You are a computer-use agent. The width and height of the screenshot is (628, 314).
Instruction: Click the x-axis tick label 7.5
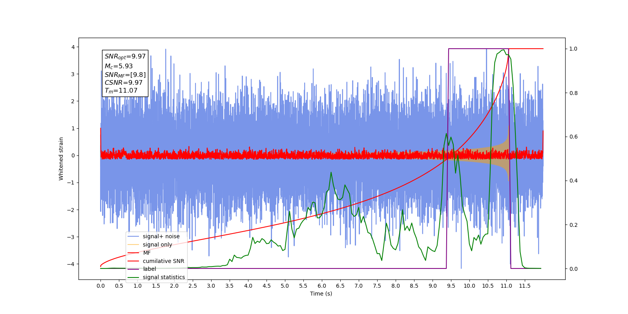tap(377, 286)
